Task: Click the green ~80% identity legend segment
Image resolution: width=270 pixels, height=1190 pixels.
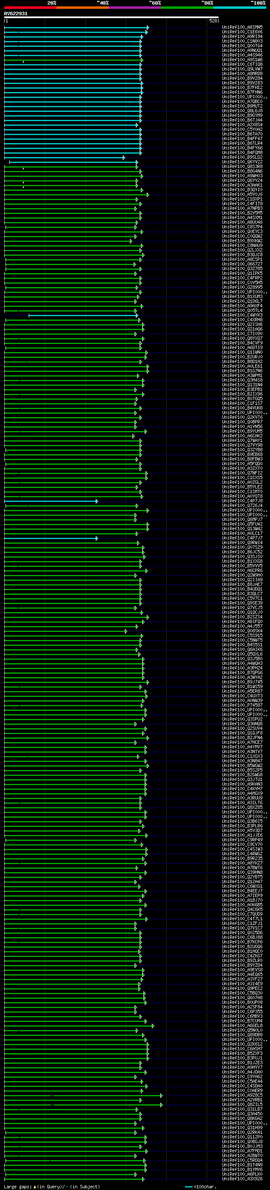Action: coord(187,8)
